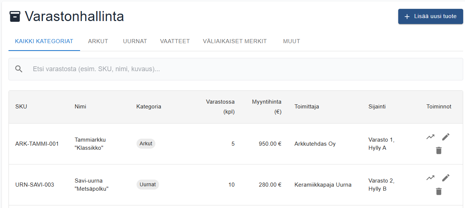View trend graph for Savi-uurna "Metsäpolku"
The height and width of the screenshot is (208, 465).
point(430,178)
